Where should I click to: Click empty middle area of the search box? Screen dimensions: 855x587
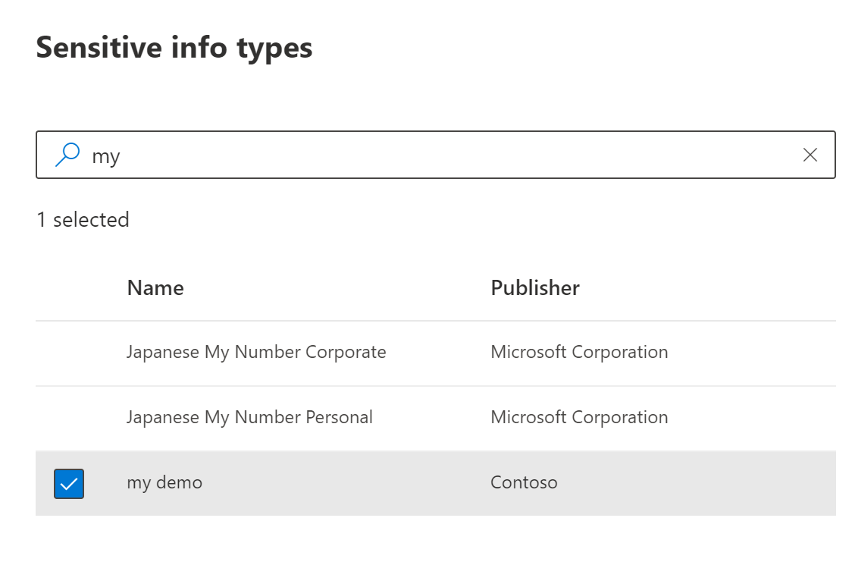click(x=455, y=155)
